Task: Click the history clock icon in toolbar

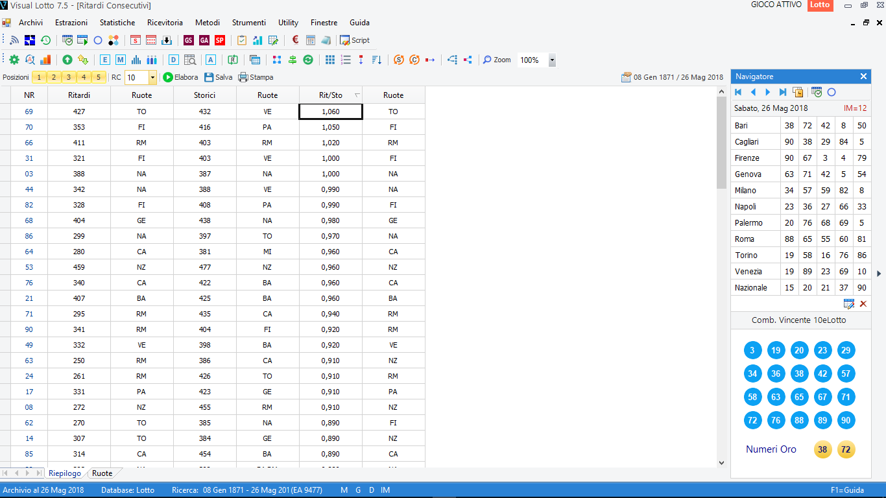Action: tap(45, 40)
